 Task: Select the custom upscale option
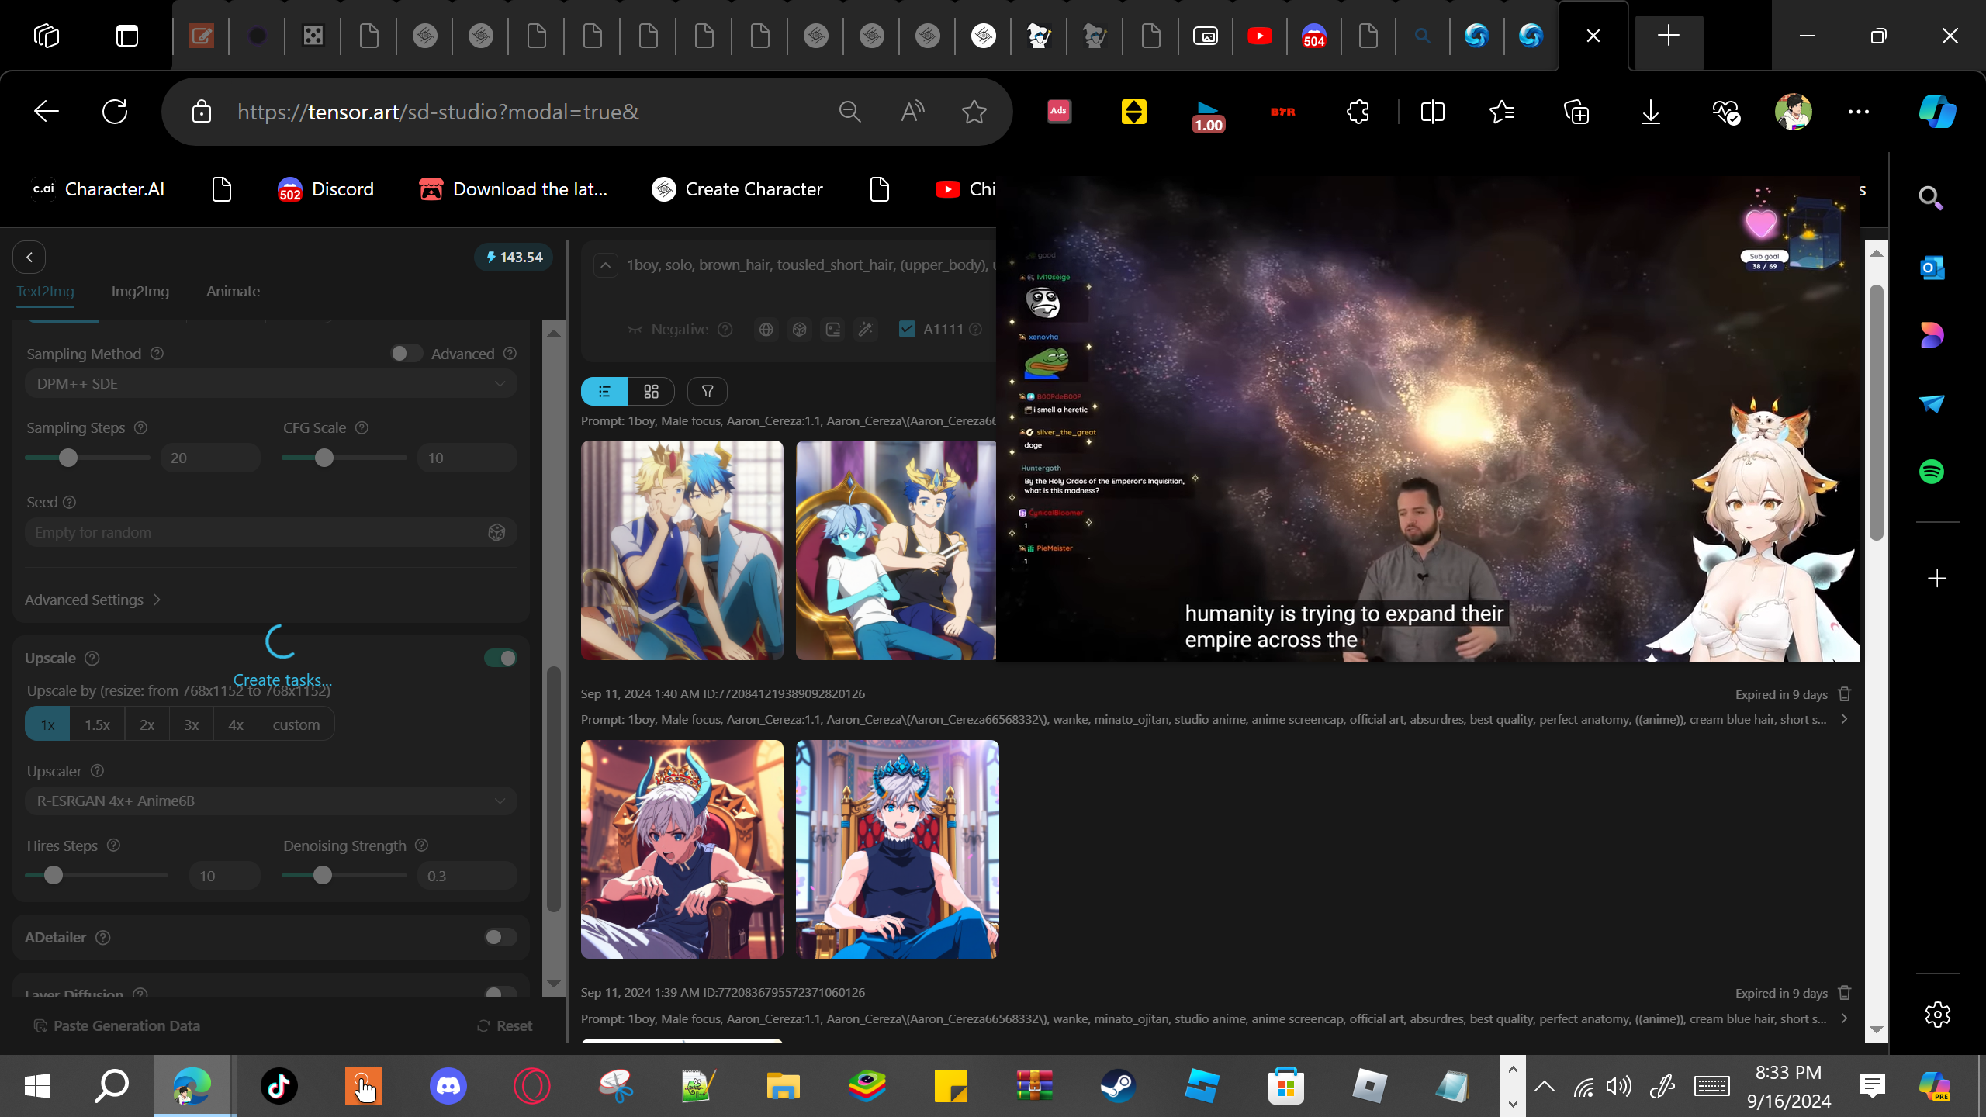coord(296,724)
